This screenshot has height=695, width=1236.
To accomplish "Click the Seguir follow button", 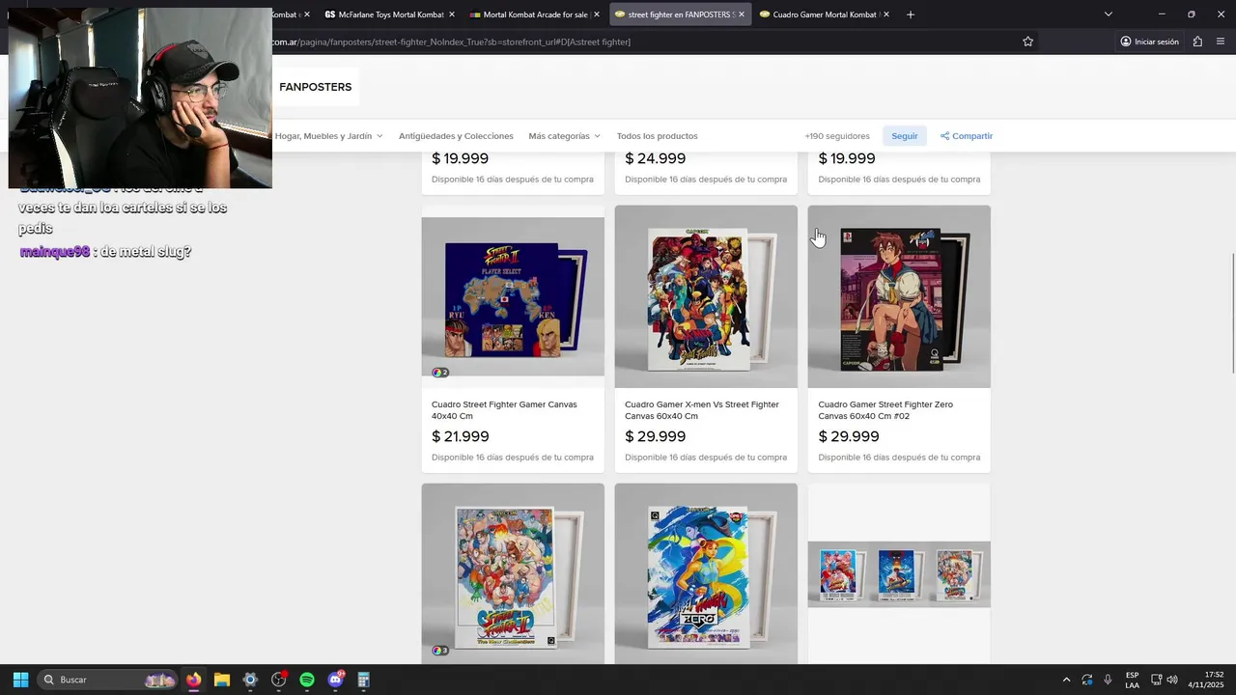I will coord(905,136).
